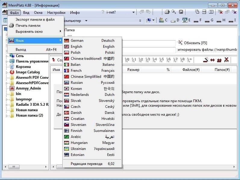Click the double chevron overflow in the address bar
Viewport: 240px width, 180px height.
pyautogui.click(x=140, y=21)
